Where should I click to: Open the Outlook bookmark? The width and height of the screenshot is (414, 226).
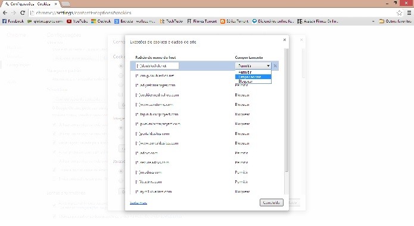click(101, 21)
